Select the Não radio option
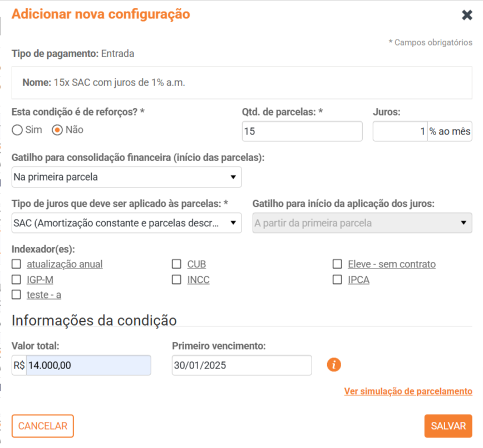 click(x=57, y=130)
